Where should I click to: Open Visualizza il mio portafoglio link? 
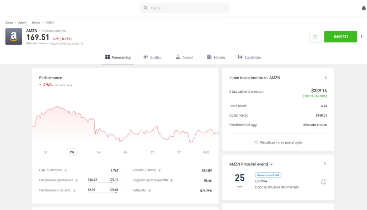point(278,142)
